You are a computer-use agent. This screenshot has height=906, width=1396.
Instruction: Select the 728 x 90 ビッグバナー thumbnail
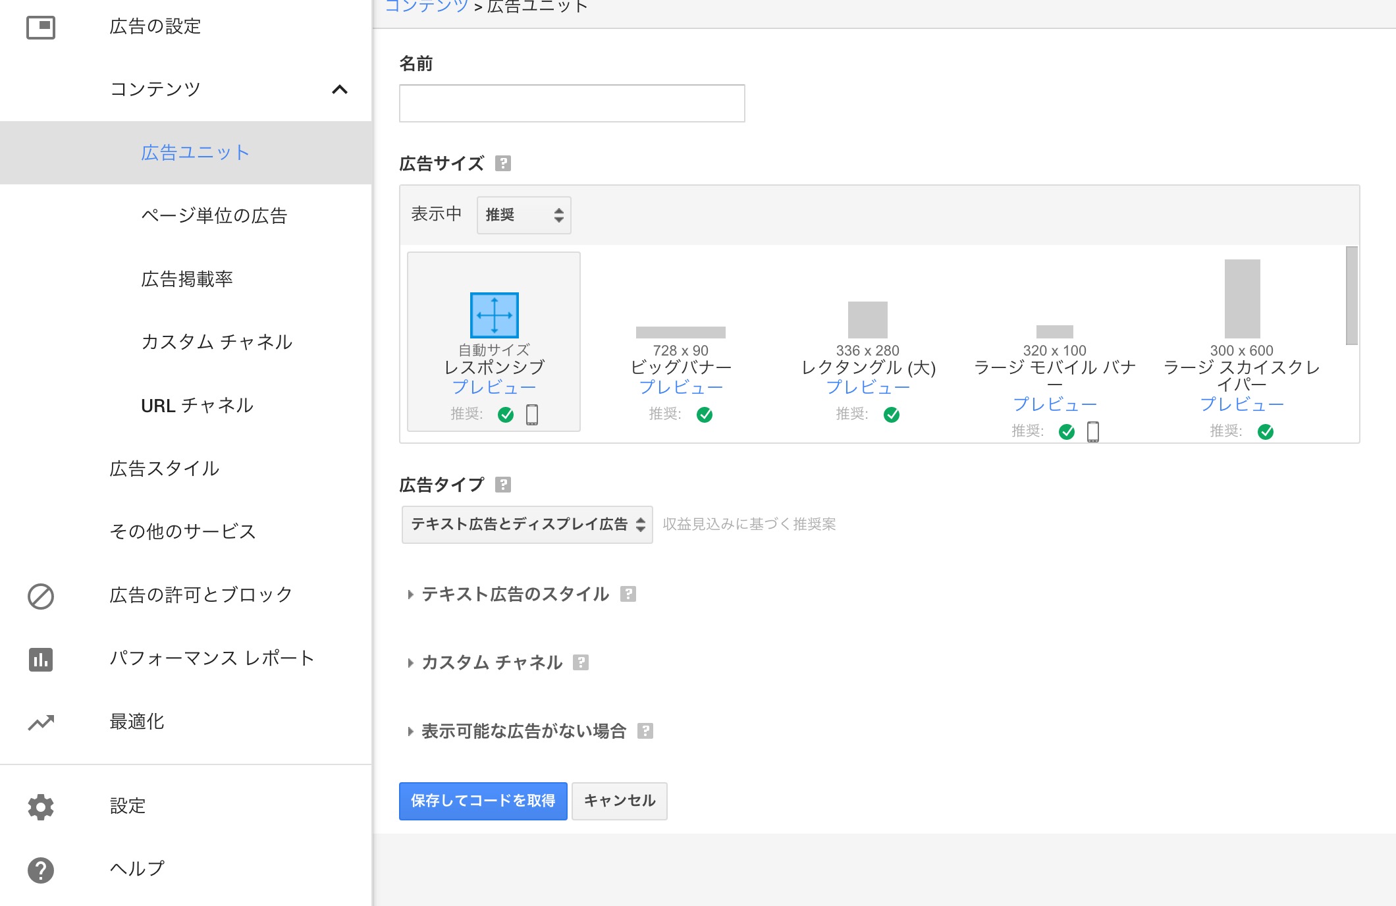681,333
